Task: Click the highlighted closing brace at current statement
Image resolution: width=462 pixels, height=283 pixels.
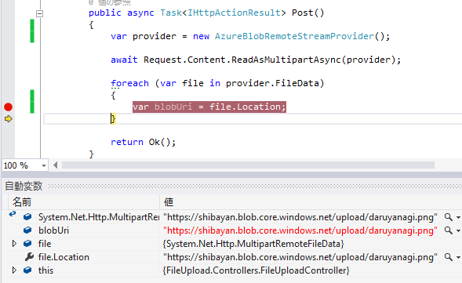Action: pos(114,118)
